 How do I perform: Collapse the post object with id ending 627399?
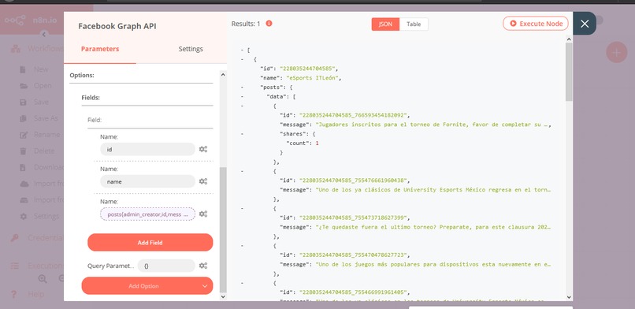pyautogui.click(x=242, y=208)
